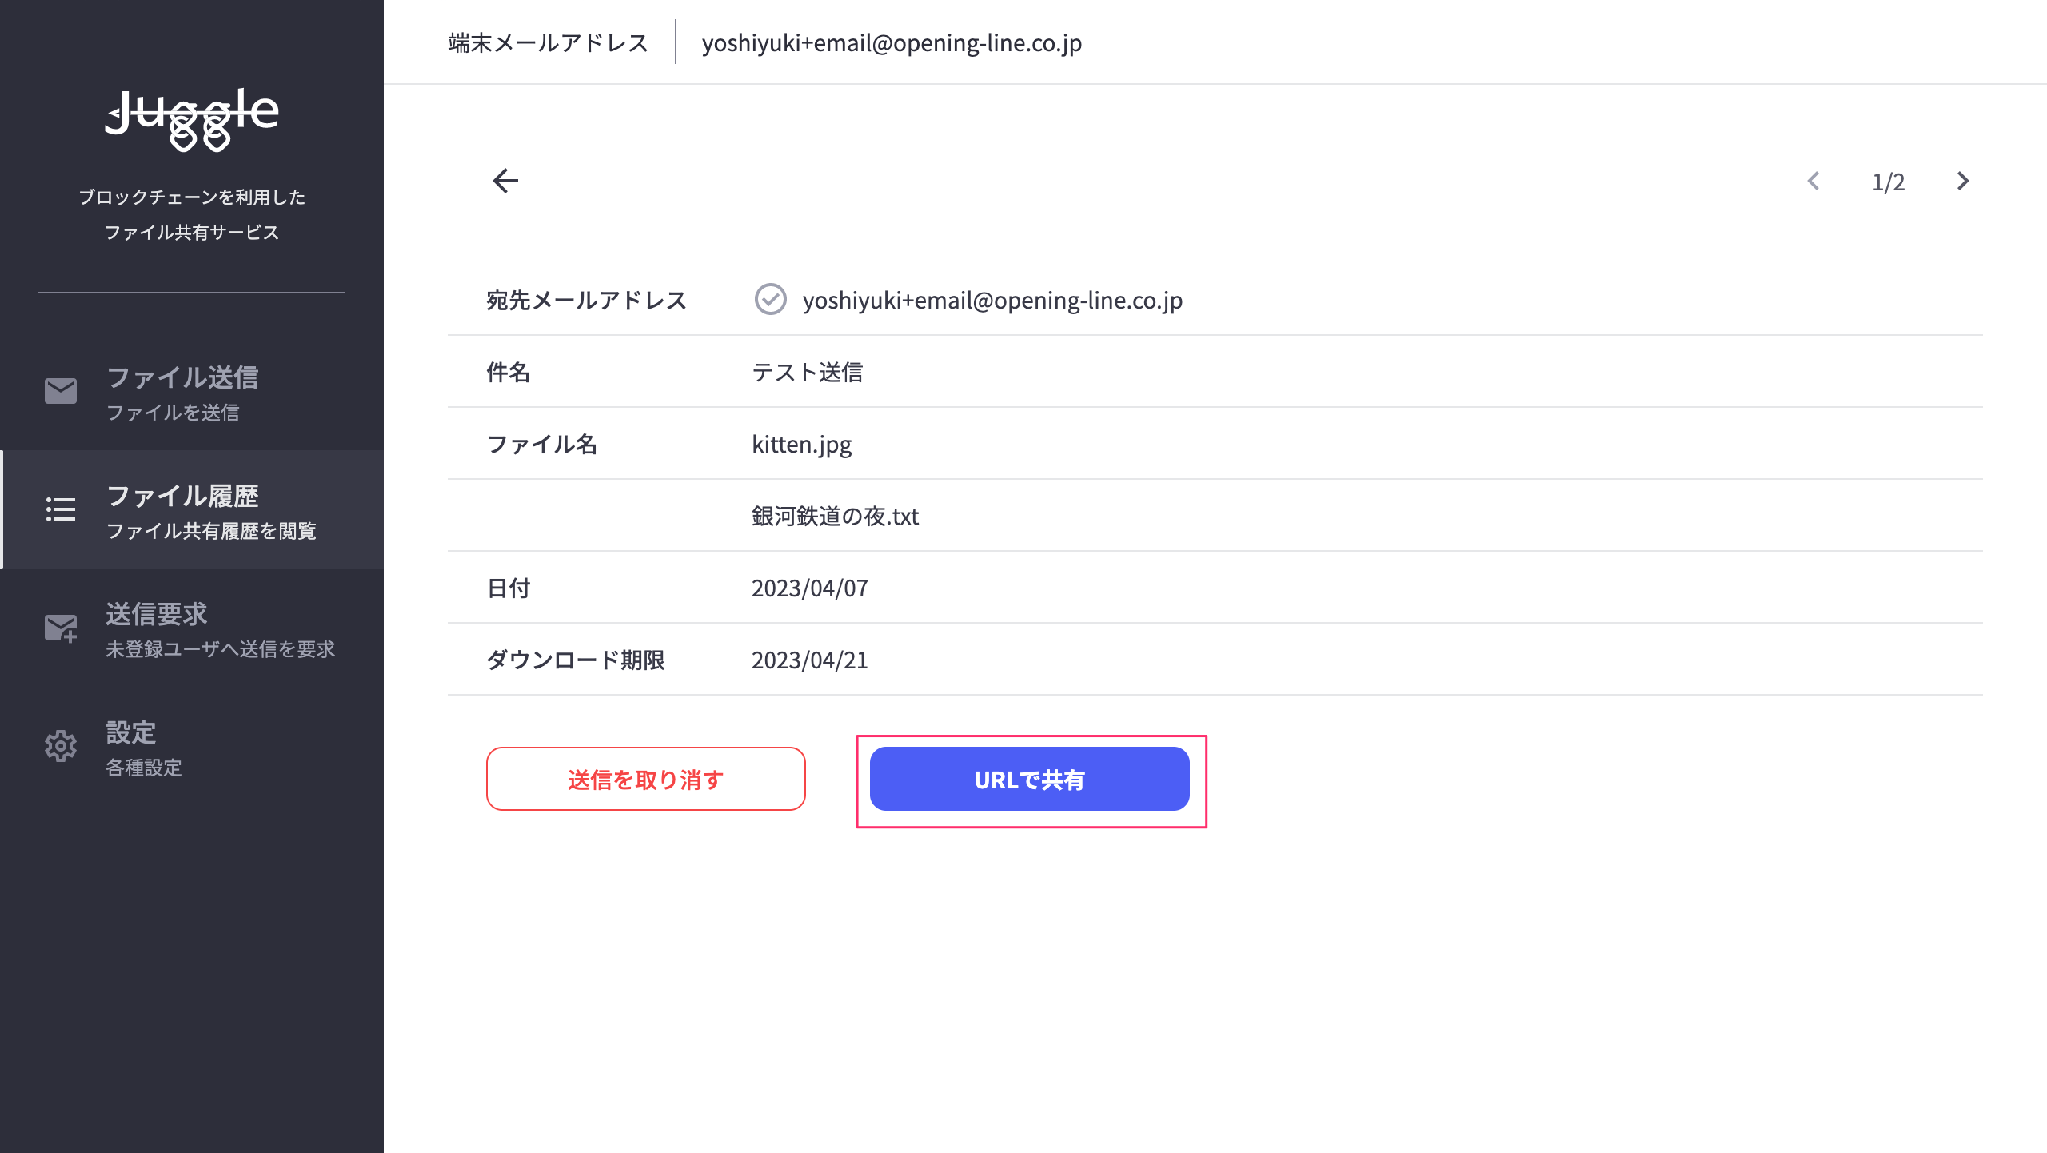Click the recipient verified check circle
The image size is (2047, 1153).
coord(771,300)
